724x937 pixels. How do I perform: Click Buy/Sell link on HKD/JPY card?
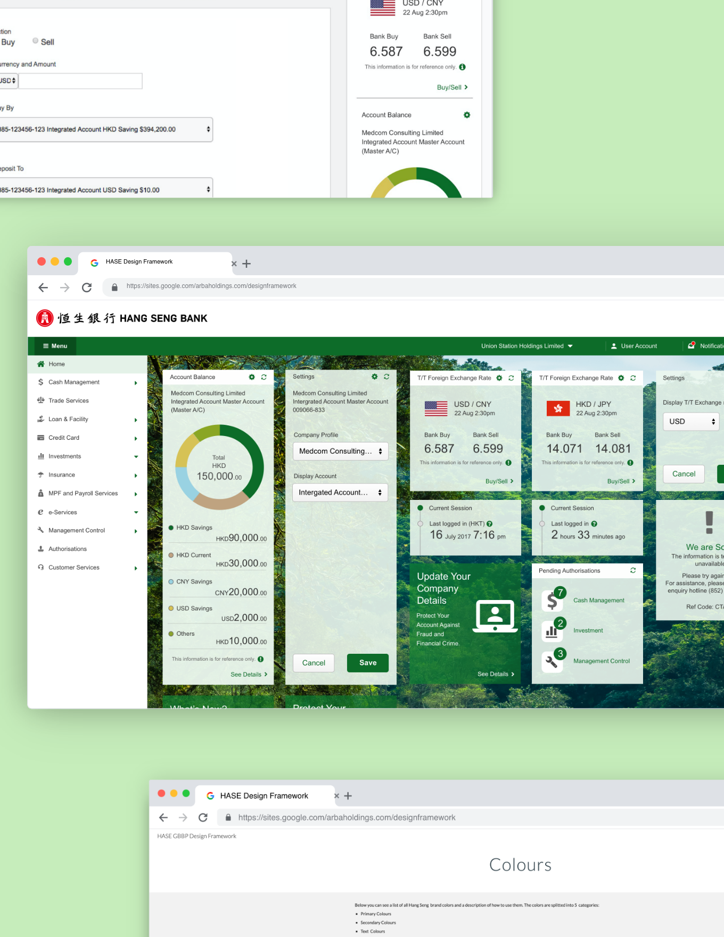click(621, 481)
